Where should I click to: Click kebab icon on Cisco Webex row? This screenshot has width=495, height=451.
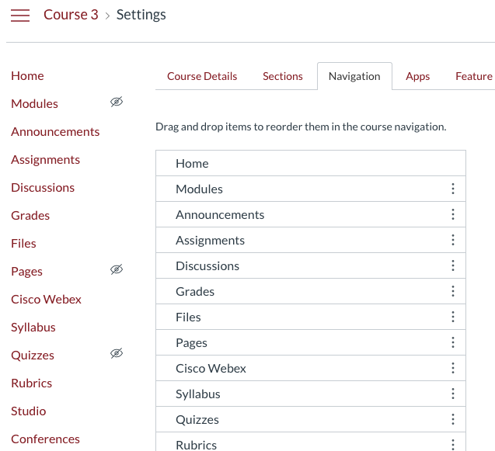[452, 368]
